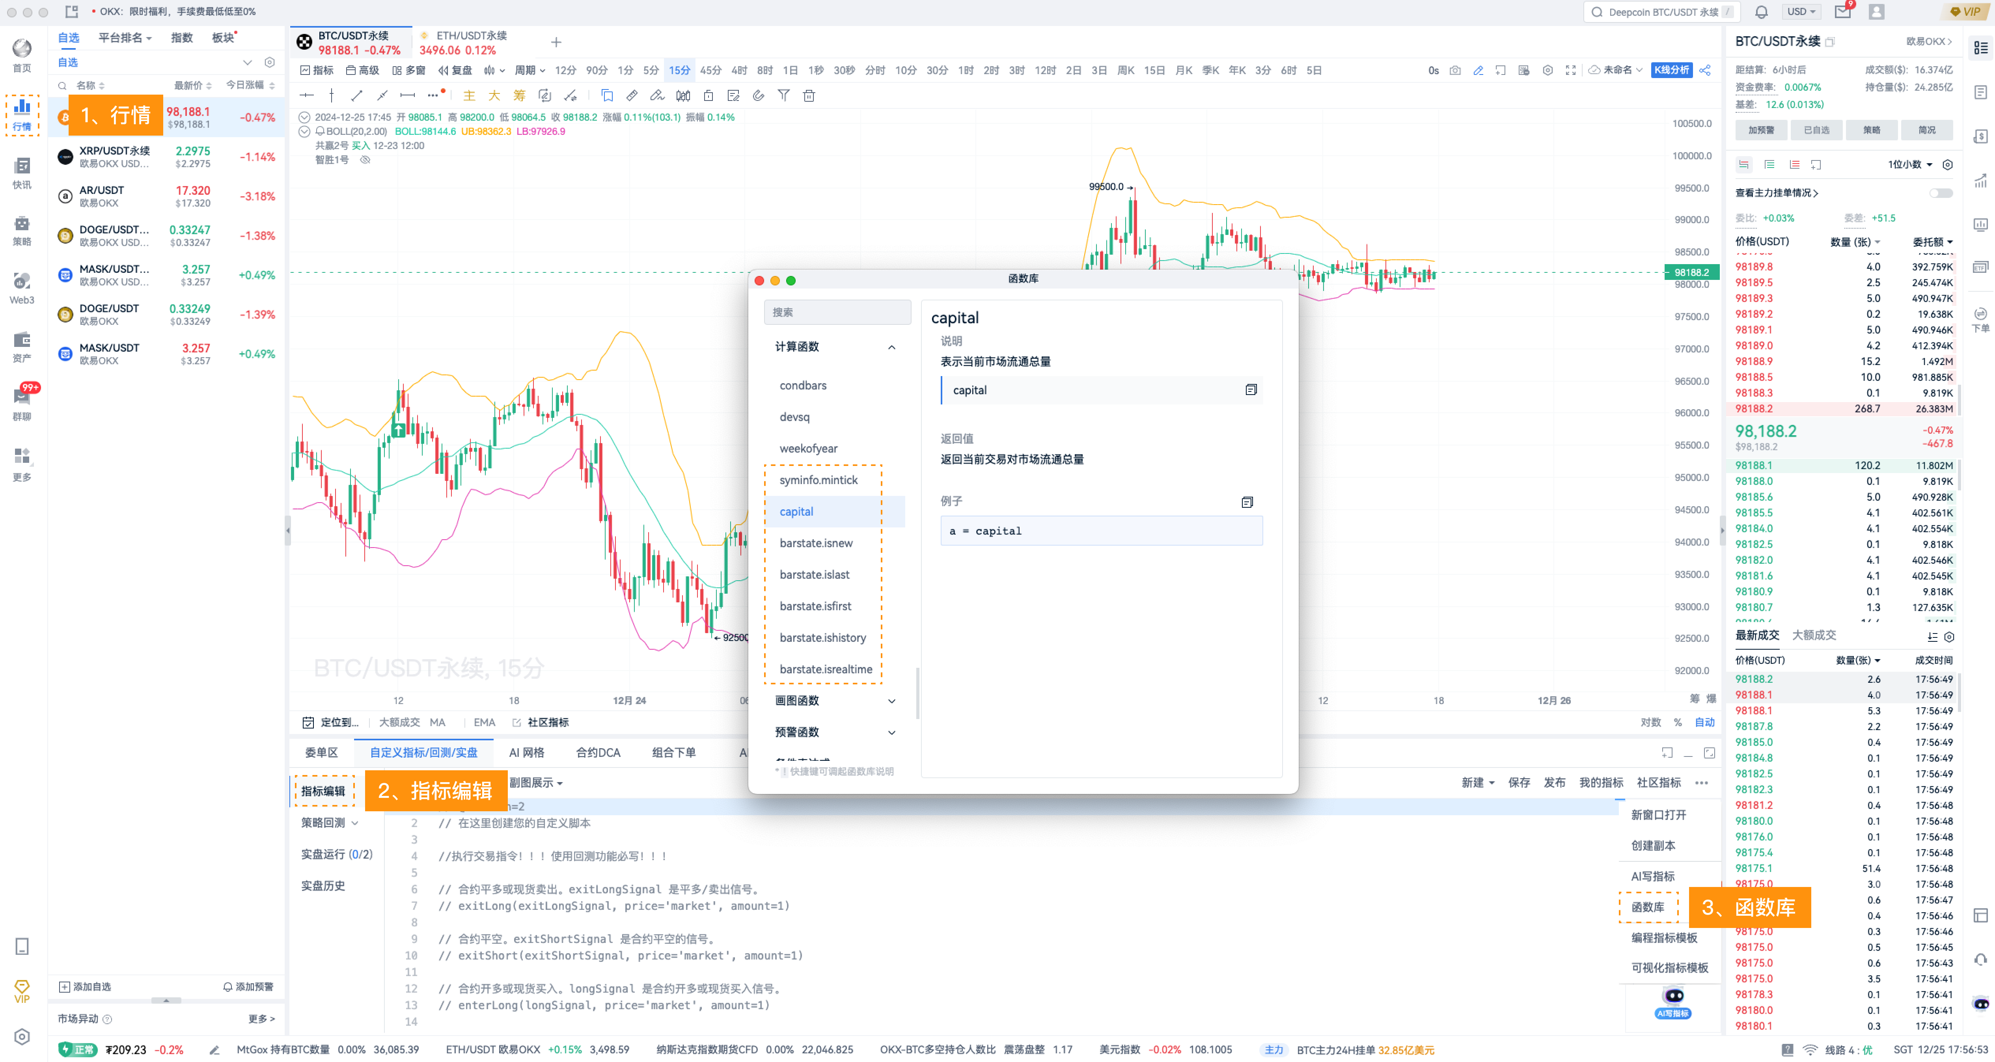
Task: Open the USD currency dropdown
Action: pos(1801,11)
